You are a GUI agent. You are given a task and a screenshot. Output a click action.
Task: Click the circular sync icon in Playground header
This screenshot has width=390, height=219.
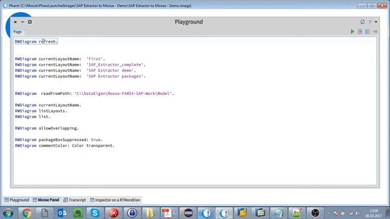tap(363, 22)
